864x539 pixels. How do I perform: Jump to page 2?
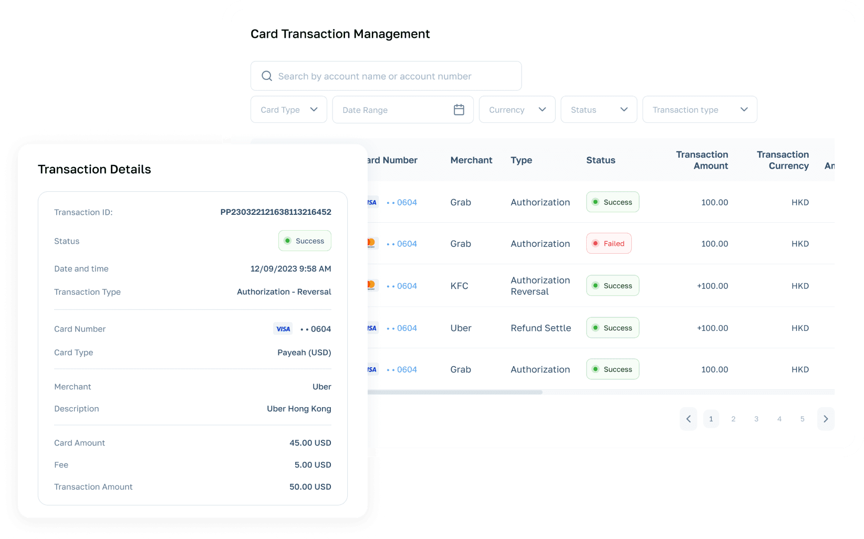coord(733,419)
